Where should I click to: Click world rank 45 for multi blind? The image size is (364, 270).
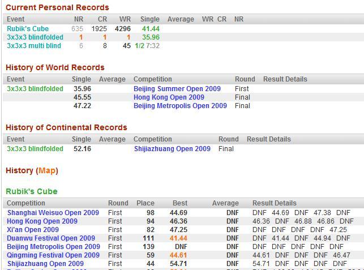(127, 46)
